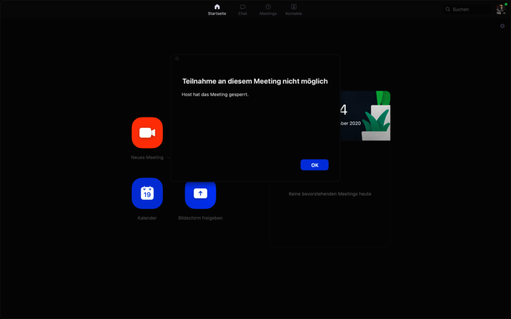511x319 pixels.
Task: Open settings with the gear icon
Action: pyautogui.click(x=503, y=26)
